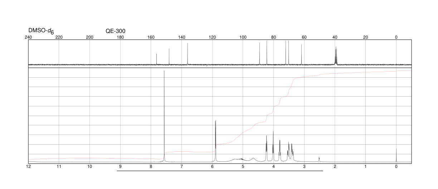Click the carbon peak near 136 ppm
438x189 pixels.
click(188, 54)
